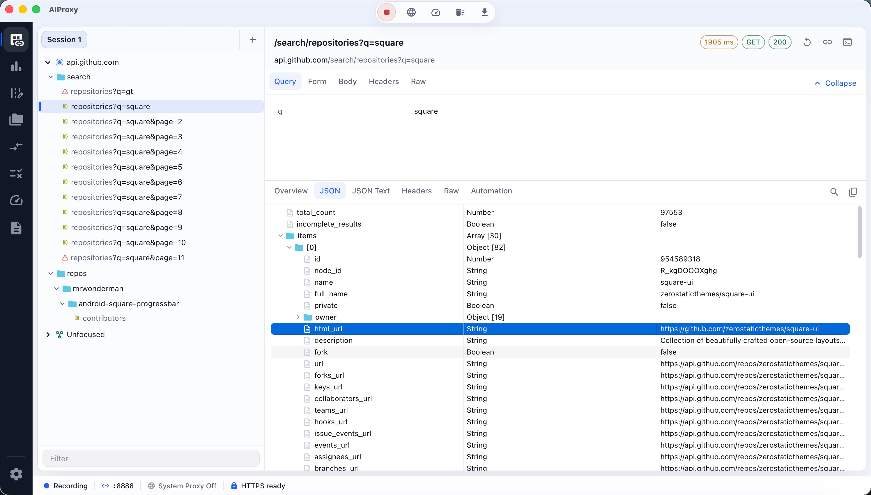The height and width of the screenshot is (495, 871).
Task: Select repositories?q=square&page=10 request
Action: (152, 243)
